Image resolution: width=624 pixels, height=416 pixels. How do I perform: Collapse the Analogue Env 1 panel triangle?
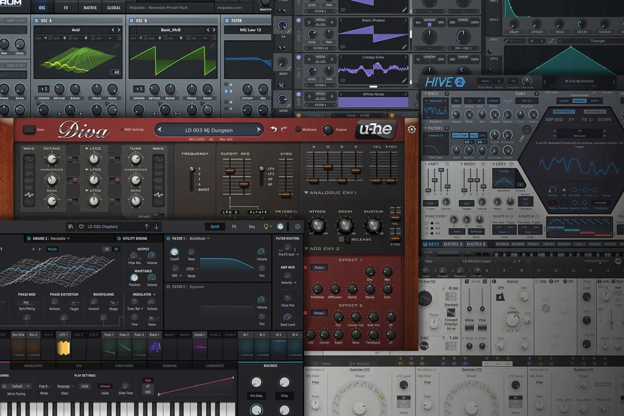click(306, 193)
